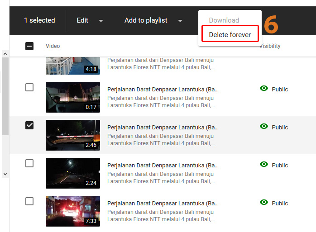Tick the checkbox for the 7:33 video
The width and height of the screenshot is (316, 232).
(x=29, y=201)
